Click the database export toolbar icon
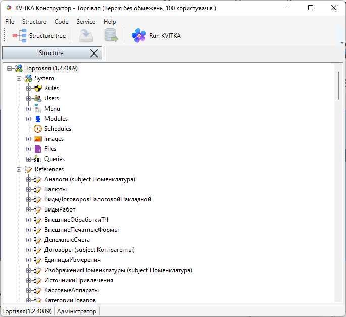Image resolution: width=346 pixels, height=317 pixels. point(111,35)
